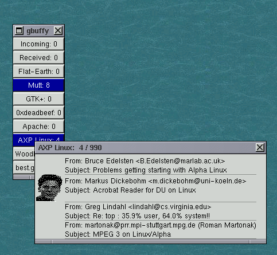Click the gbuffy title bar text
Image resolution: width=277 pixels, height=255 pixels.
click(x=38, y=31)
